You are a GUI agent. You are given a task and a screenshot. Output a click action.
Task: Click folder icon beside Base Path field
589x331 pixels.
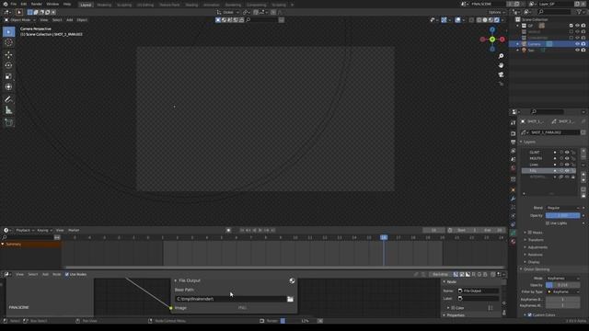(290, 299)
